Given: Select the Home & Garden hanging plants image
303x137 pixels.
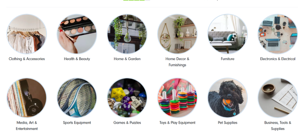Looking at the screenshot, I should (127, 34).
